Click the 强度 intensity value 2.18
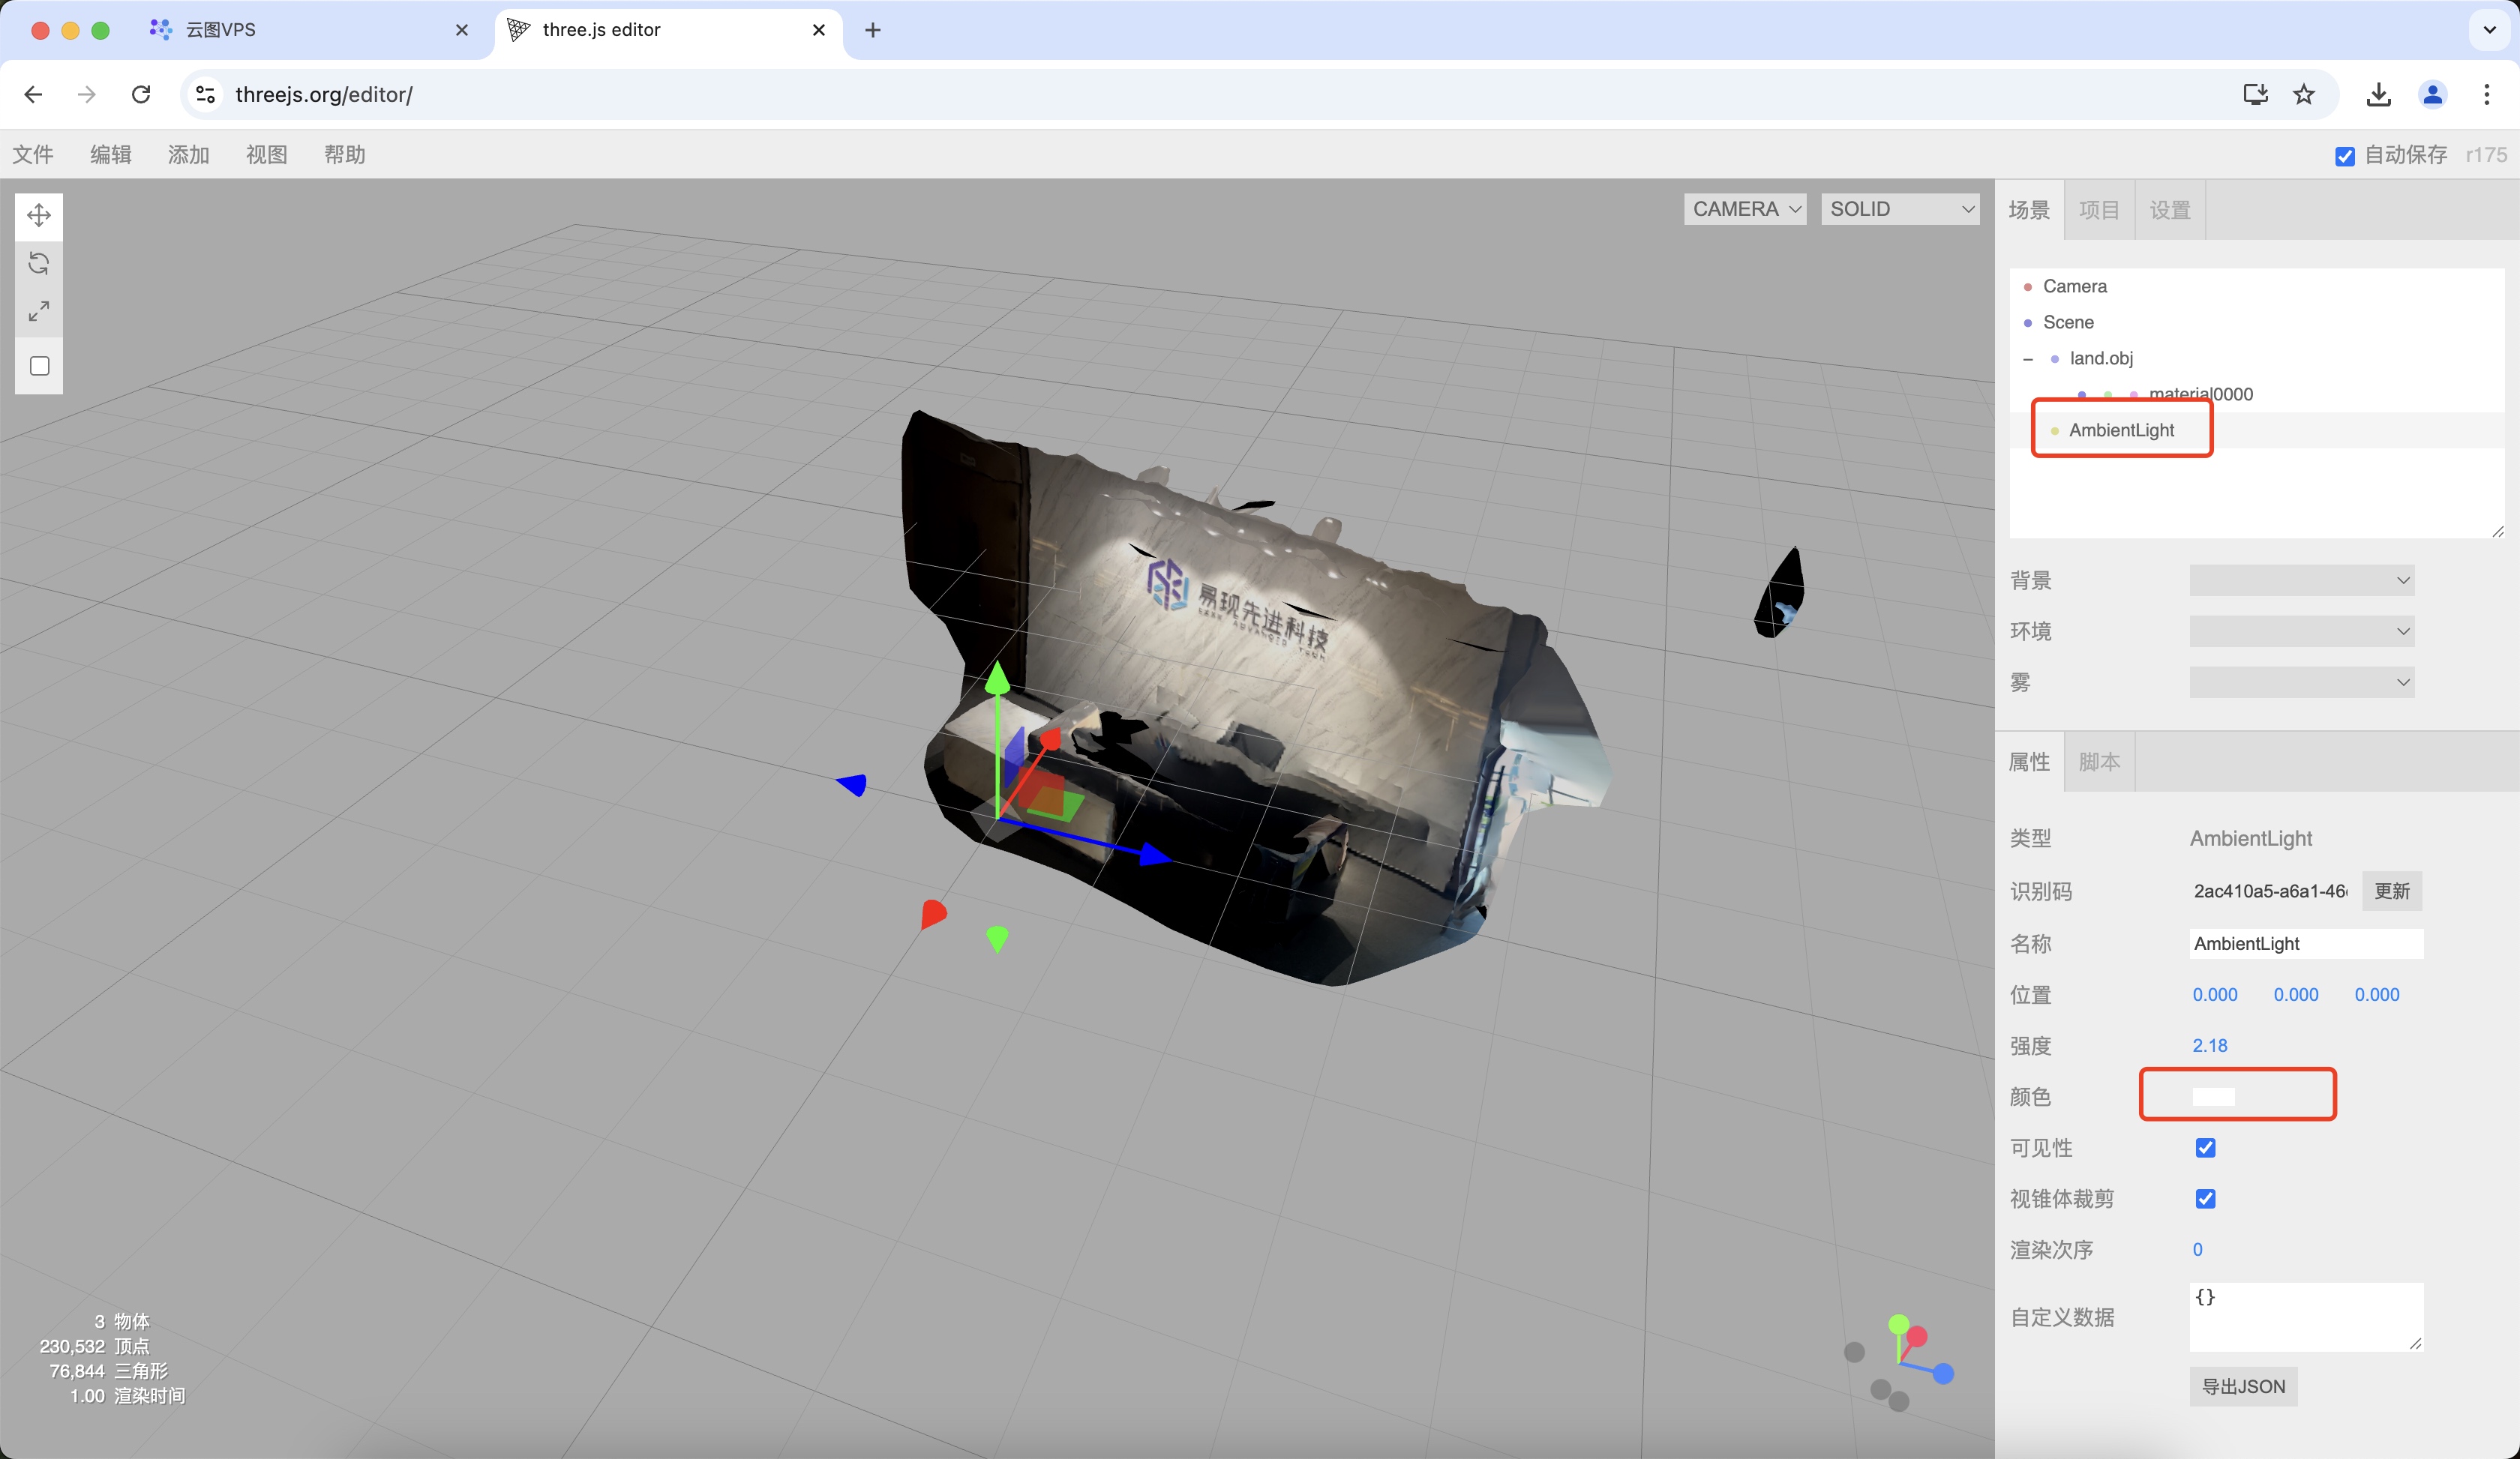 [2210, 1045]
